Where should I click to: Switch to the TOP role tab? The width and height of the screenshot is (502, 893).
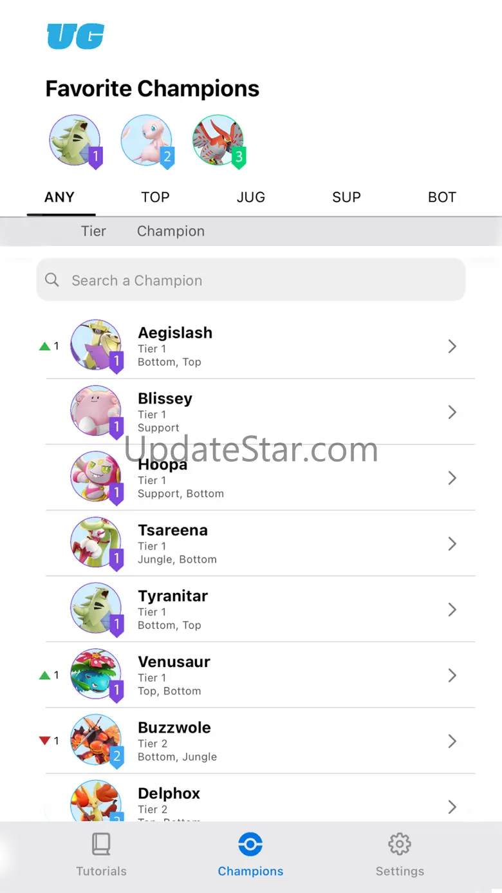pyautogui.click(x=155, y=197)
